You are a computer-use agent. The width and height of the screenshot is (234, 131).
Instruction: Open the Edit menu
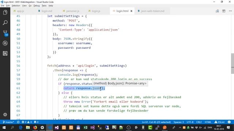click(8, 6)
